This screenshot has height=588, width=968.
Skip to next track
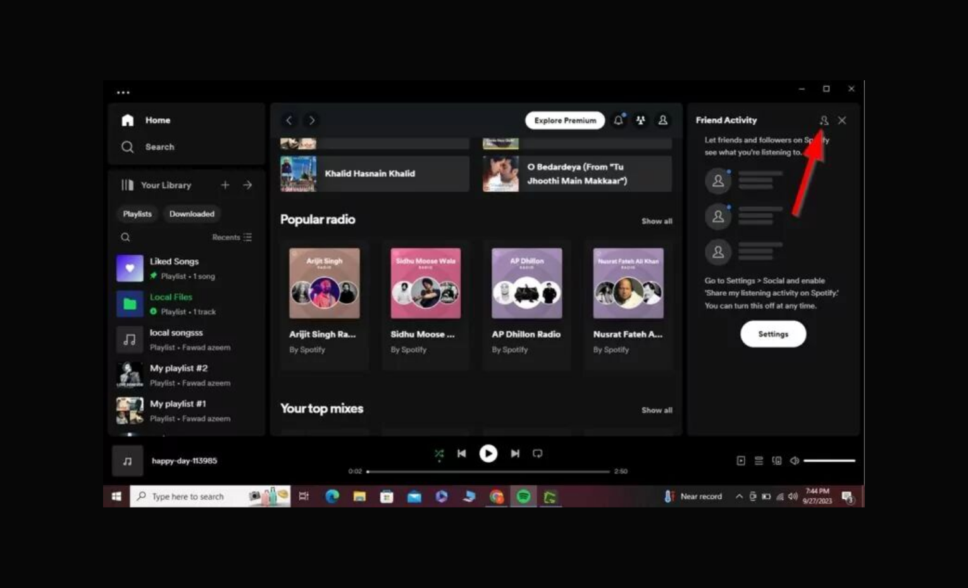coord(515,453)
